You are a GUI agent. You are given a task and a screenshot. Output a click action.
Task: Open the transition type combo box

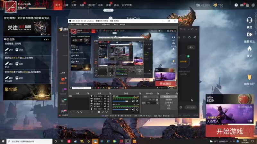(x=150, y=97)
